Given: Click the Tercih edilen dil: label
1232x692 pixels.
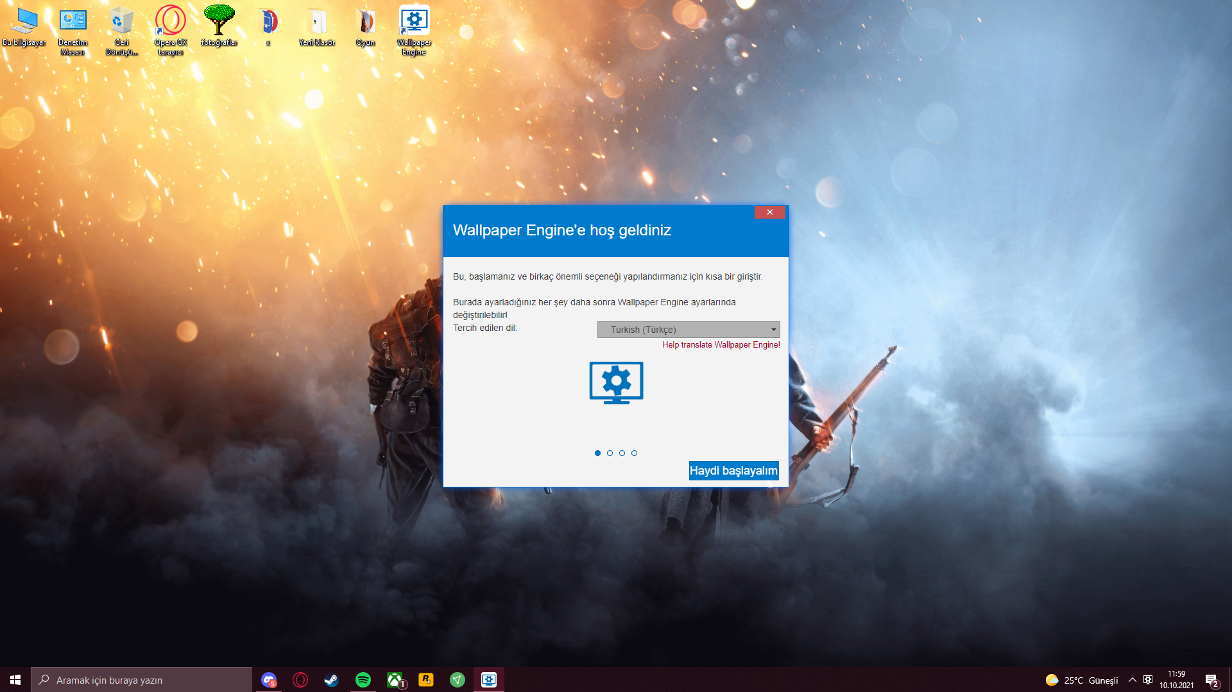Looking at the screenshot, I should tap(485, 328).
